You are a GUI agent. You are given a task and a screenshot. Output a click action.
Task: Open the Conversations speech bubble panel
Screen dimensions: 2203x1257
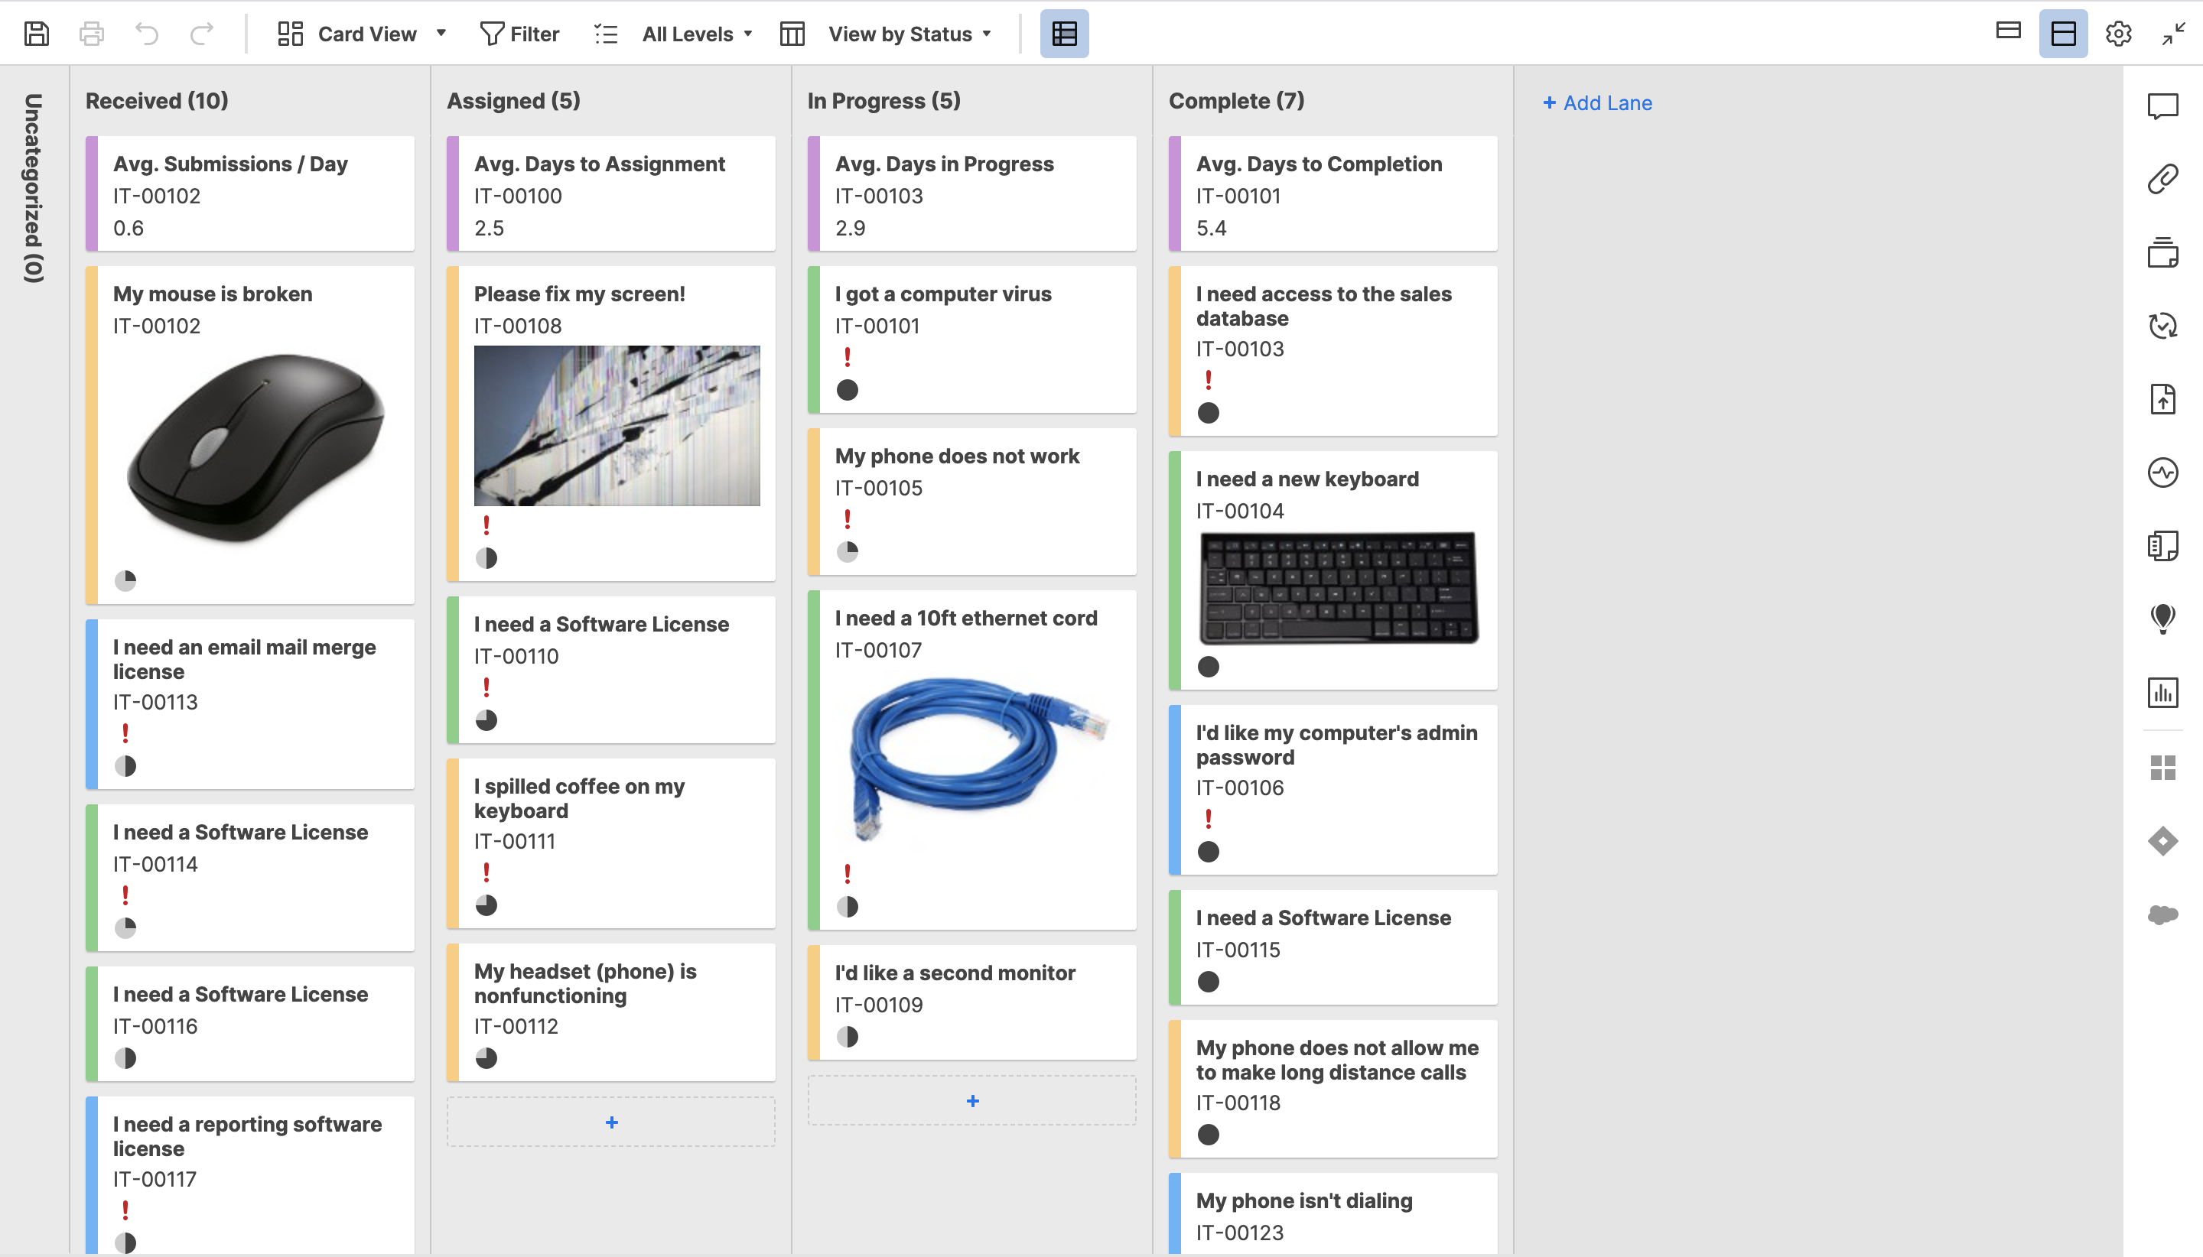[2162, 106]
